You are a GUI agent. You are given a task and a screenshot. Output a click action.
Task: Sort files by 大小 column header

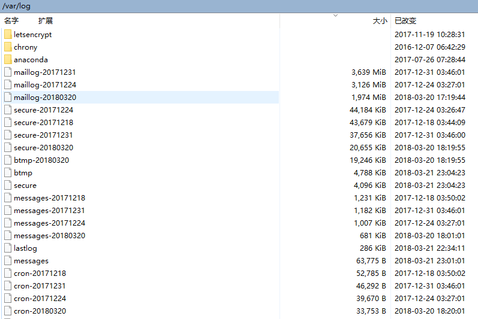tap(380, 21)
